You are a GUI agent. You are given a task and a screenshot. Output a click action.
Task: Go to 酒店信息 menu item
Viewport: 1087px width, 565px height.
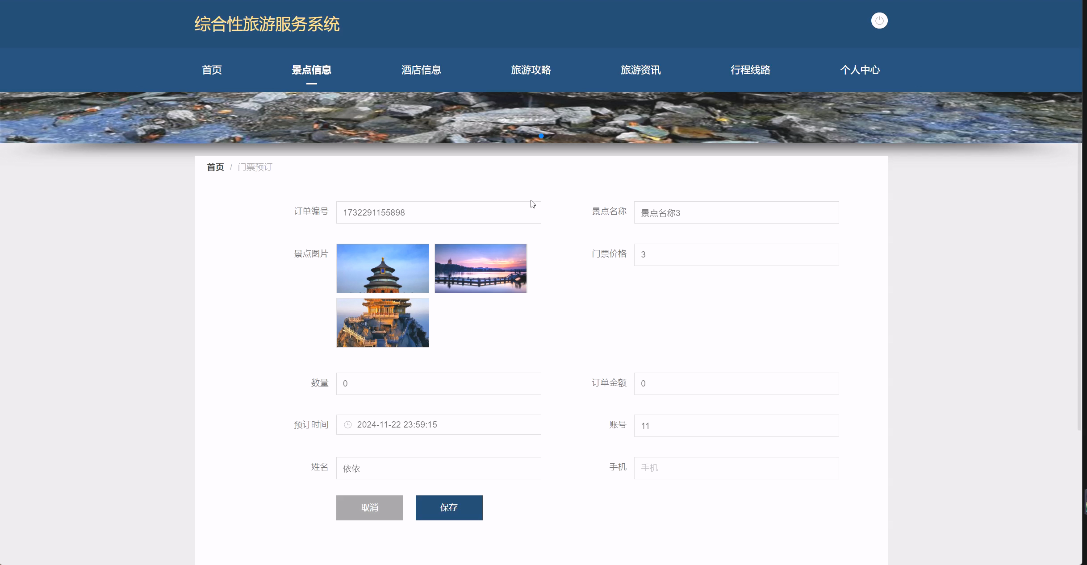pos(421,70)
